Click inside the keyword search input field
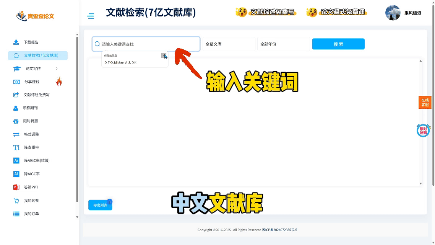The image size is (435, 245). [x=149, y=44]
